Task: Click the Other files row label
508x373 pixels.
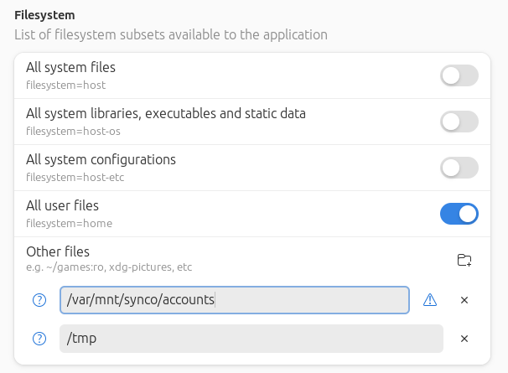Action: 58,251
